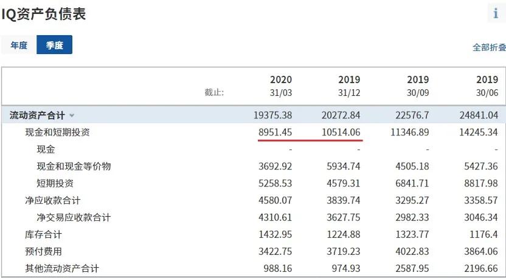This screenshot has width=506, height=278.
Task: Click the 净应收款合计 row label
Action: click(x=52, y=200)
